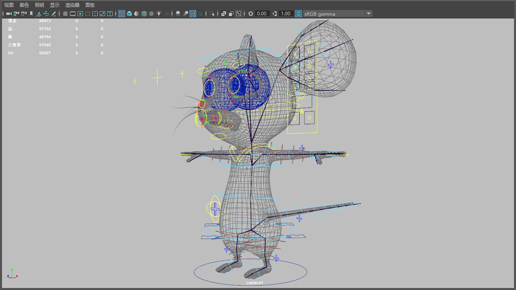Toggle the Resolution Gate icon
The width and height of the screenshot is (516, 290).
coord(80,14)
